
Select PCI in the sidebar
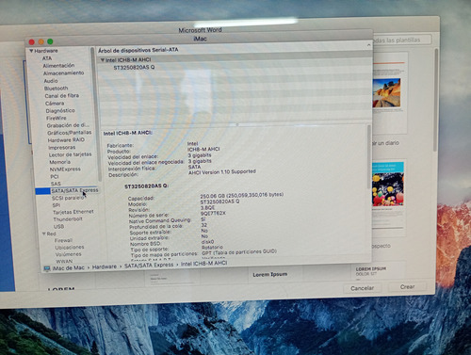pos(55,177)
